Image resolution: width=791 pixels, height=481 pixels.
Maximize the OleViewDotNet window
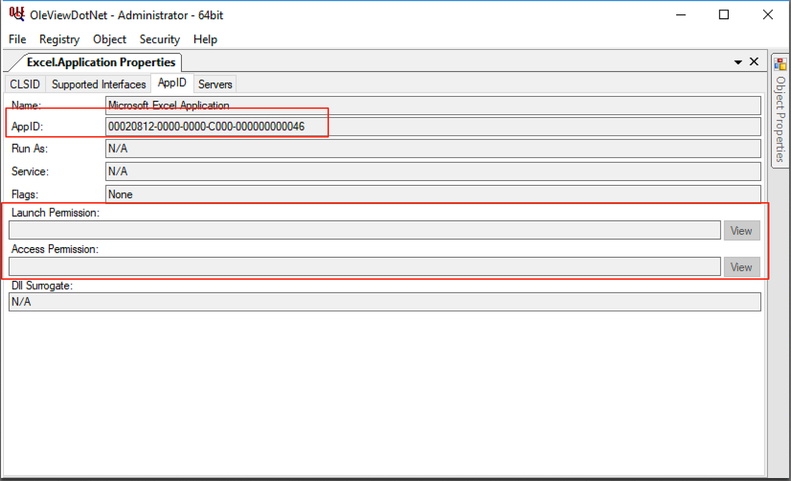pyautogui.click(x=724, y=15)
